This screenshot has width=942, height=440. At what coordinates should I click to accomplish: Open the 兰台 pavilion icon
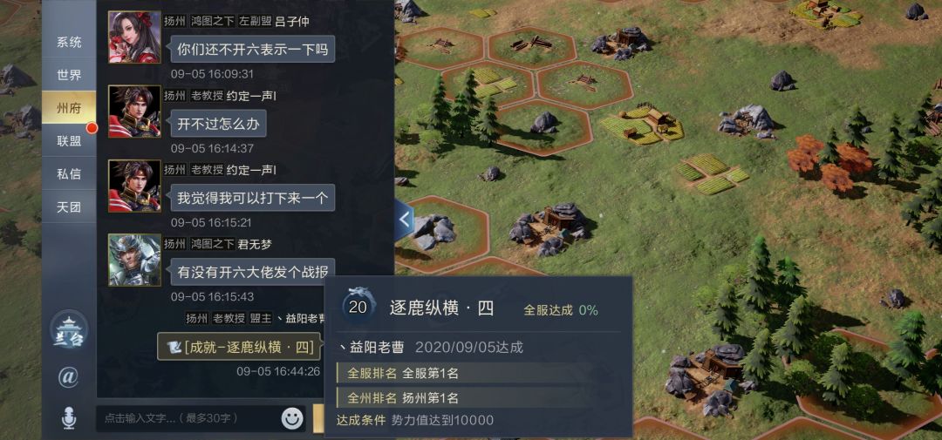[x=69, y=329]
